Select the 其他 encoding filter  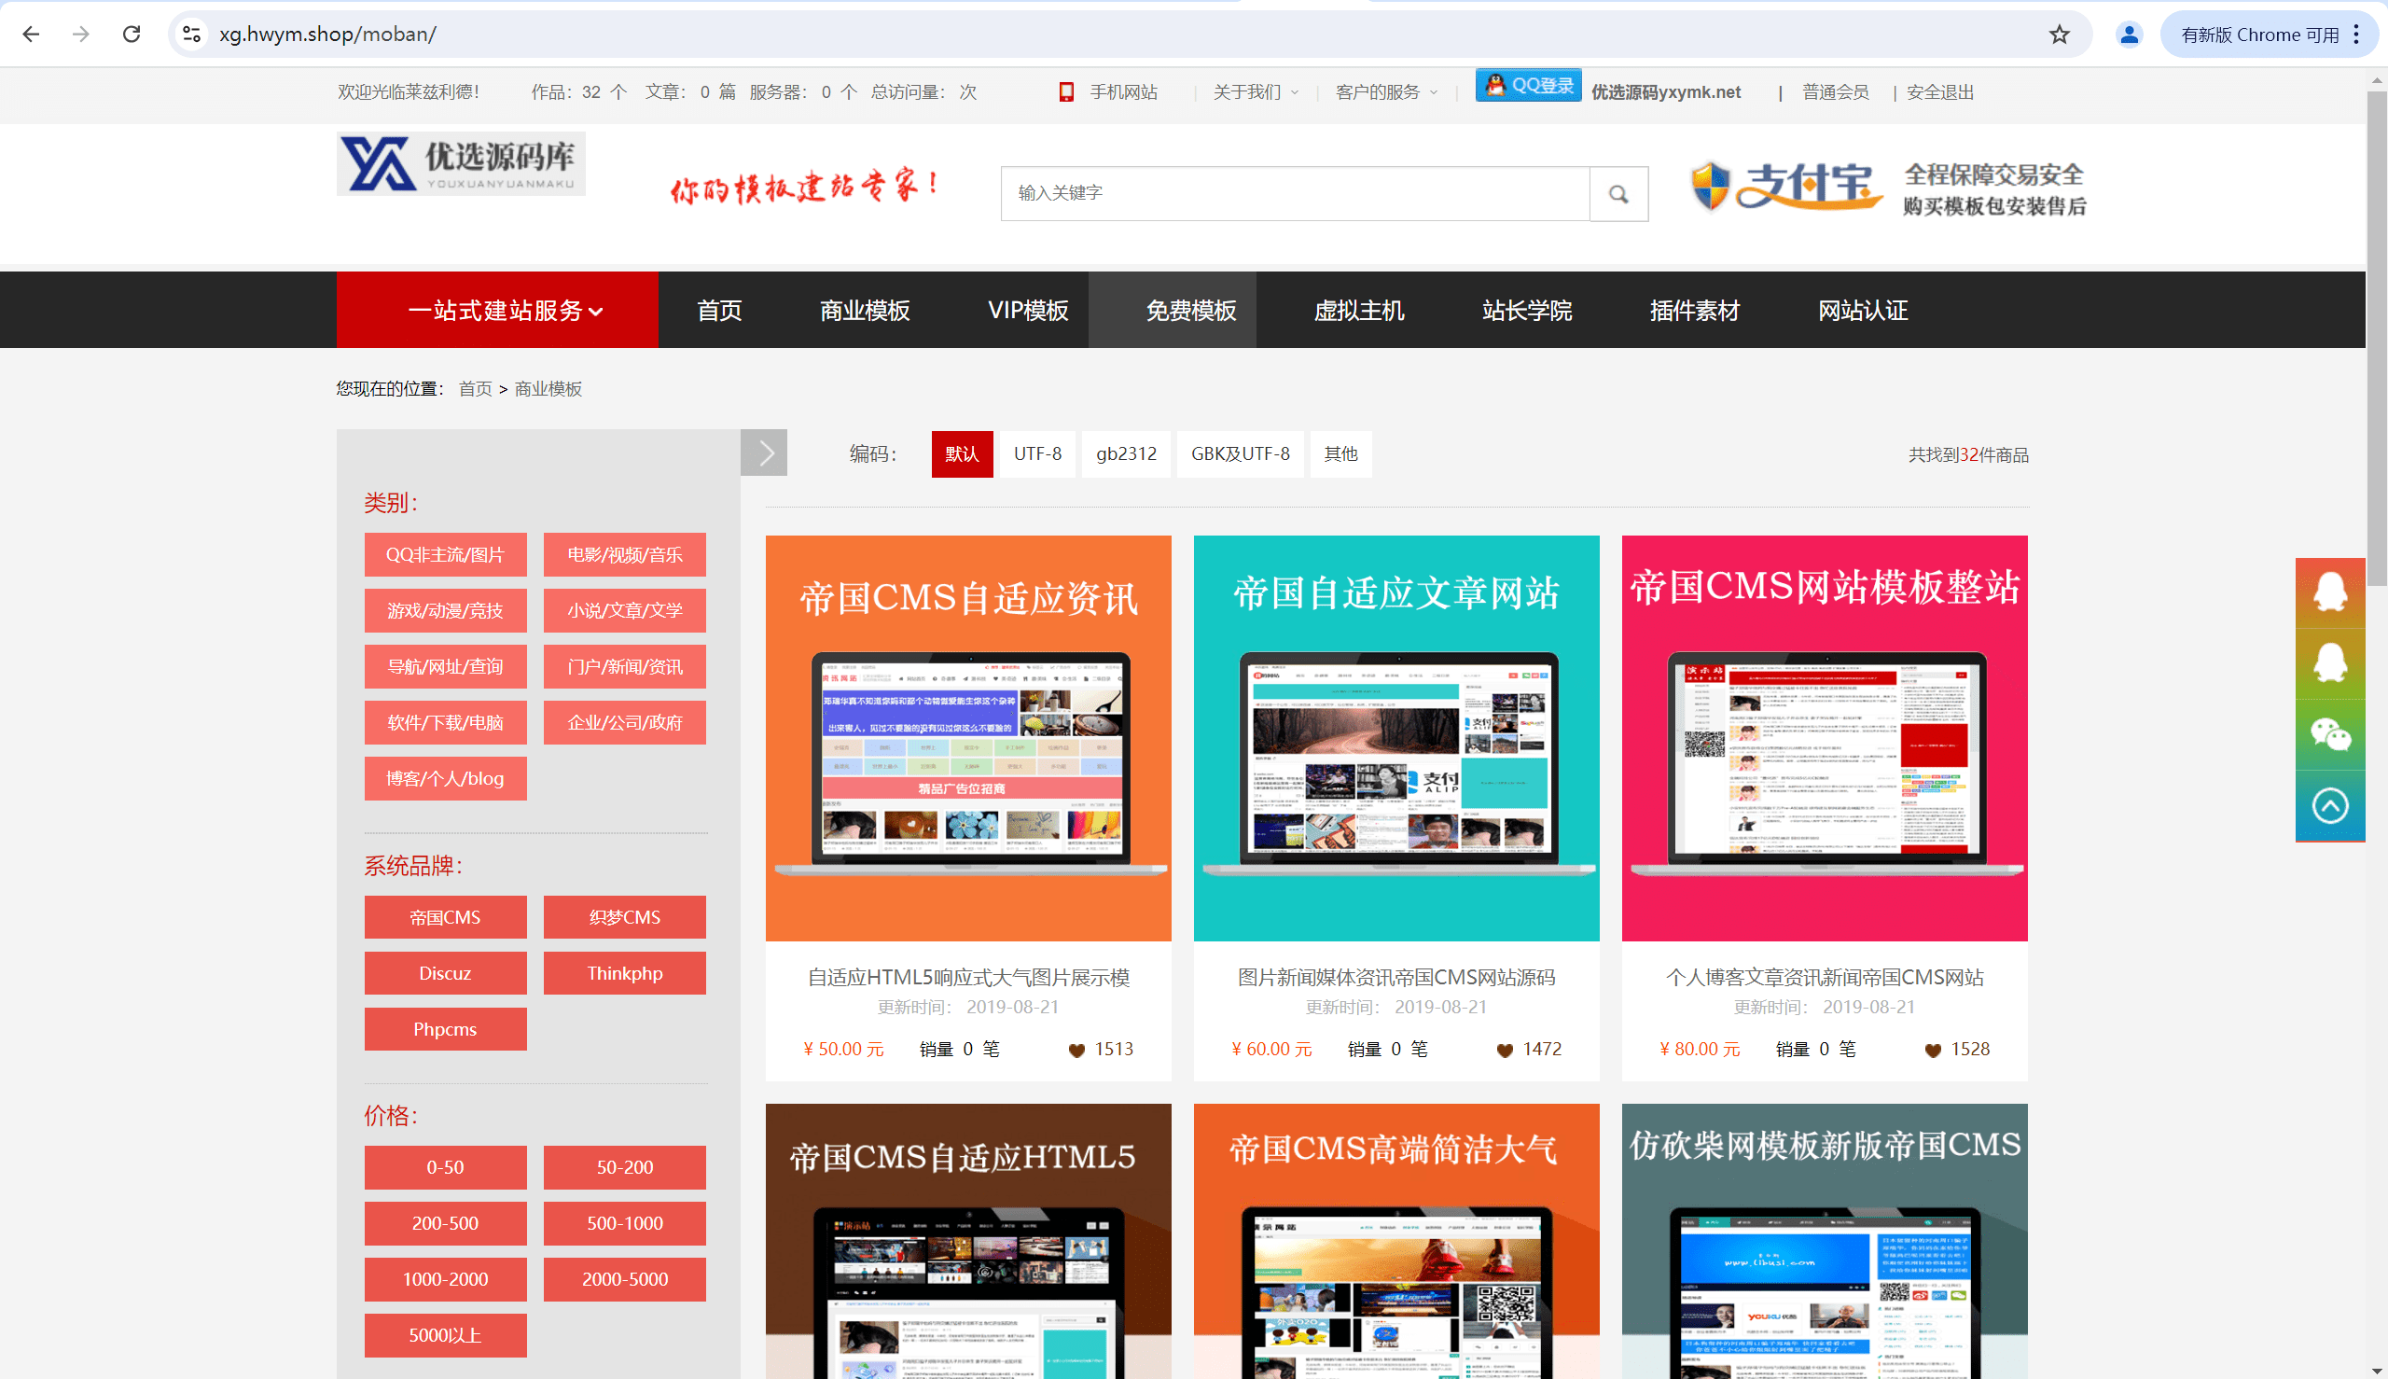point(1340,453)
